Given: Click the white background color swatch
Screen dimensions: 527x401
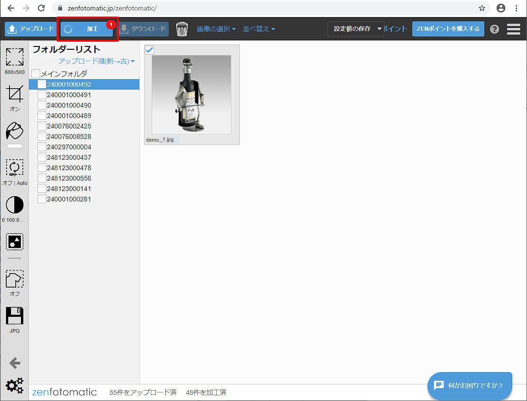Looking at the screenshot, I should (14, 146).
